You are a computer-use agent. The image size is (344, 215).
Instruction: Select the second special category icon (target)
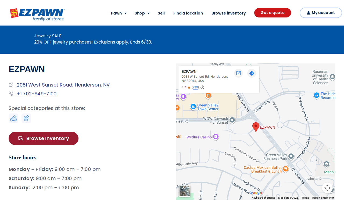click(26, 118)
